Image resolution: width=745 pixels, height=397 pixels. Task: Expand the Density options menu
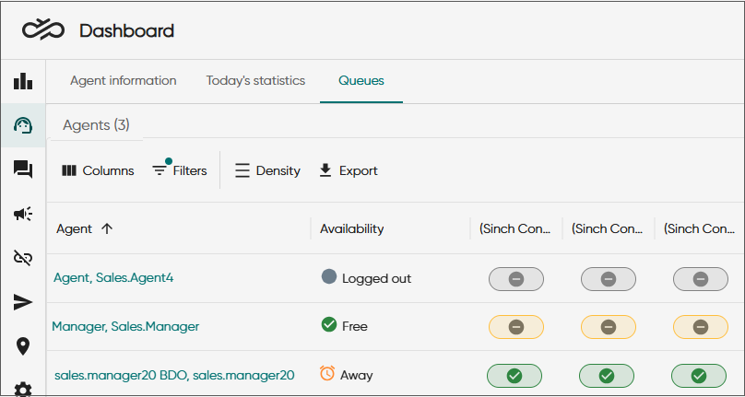point(267,171)
